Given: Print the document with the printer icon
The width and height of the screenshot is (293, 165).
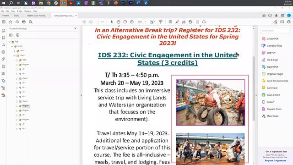Looking at the screenshot, I should (x=24, y=22).
